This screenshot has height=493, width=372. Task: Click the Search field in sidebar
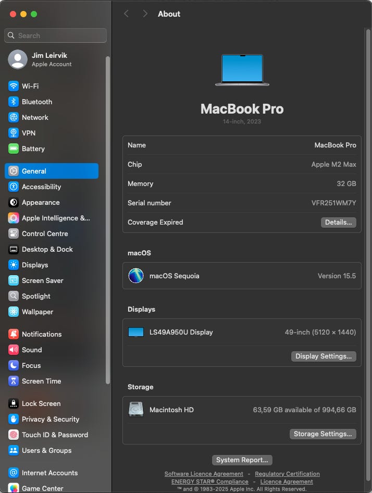pos(55,35)
